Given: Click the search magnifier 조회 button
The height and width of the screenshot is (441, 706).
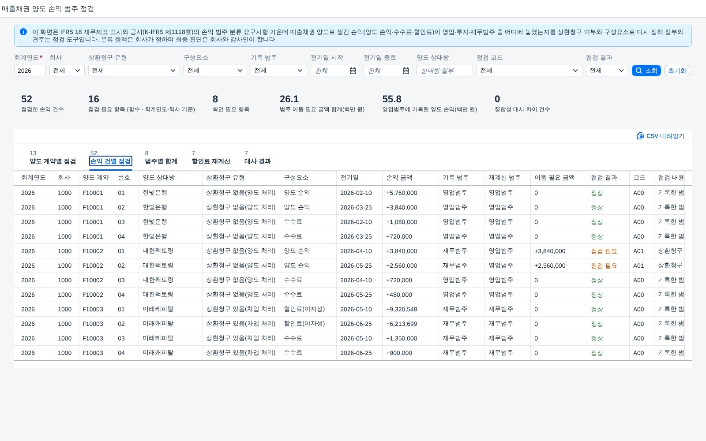Looking at the screenshot, I should point(646,71).
